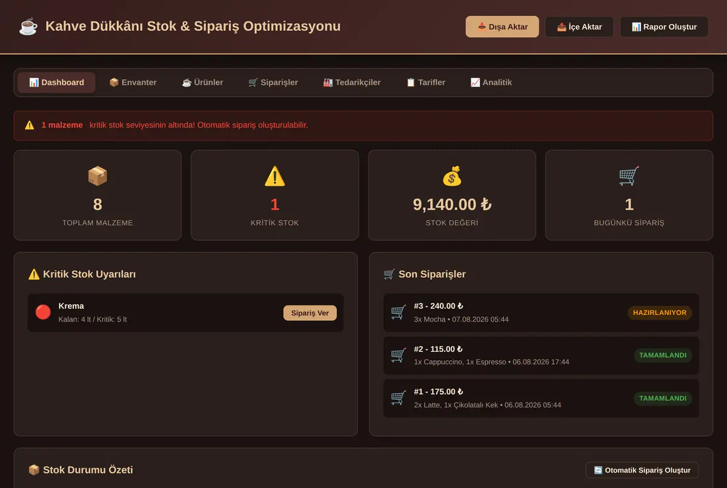Click Otomatik Sipariş Oluştur button
727x488 pixels.
pyautogui.click(x=642, y=470)
